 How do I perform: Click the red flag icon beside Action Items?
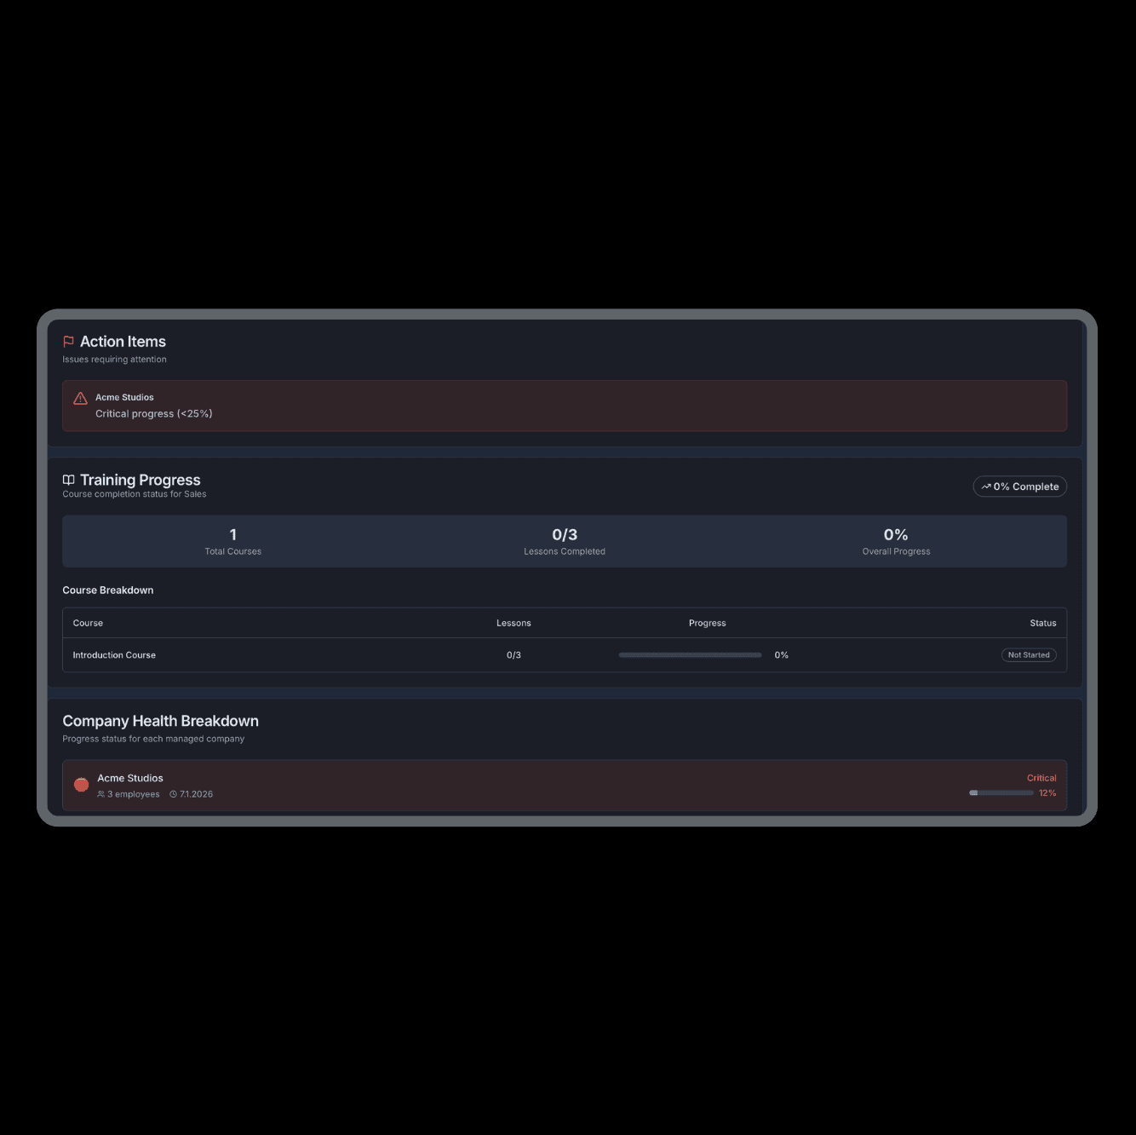67,341
